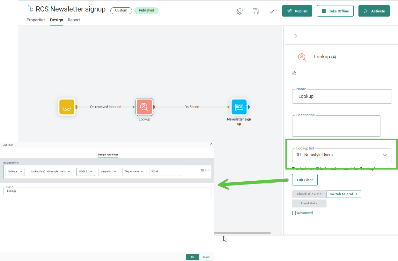
Task: Open the MOBILE field dropdown
Action: pos(85,171)
